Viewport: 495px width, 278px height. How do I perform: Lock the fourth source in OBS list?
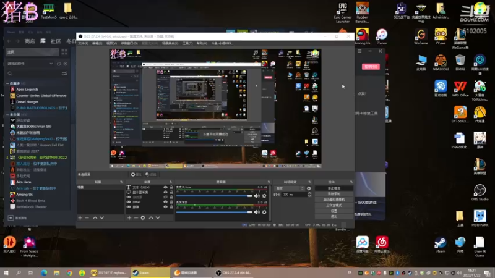(x=171, y=202)
